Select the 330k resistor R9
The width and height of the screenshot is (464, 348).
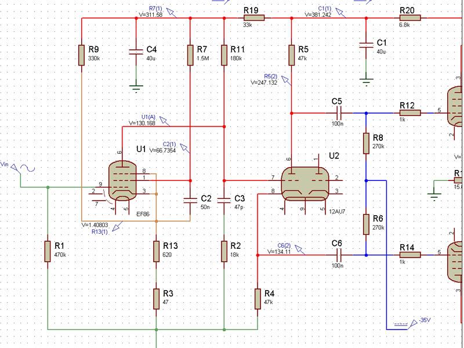82,55
